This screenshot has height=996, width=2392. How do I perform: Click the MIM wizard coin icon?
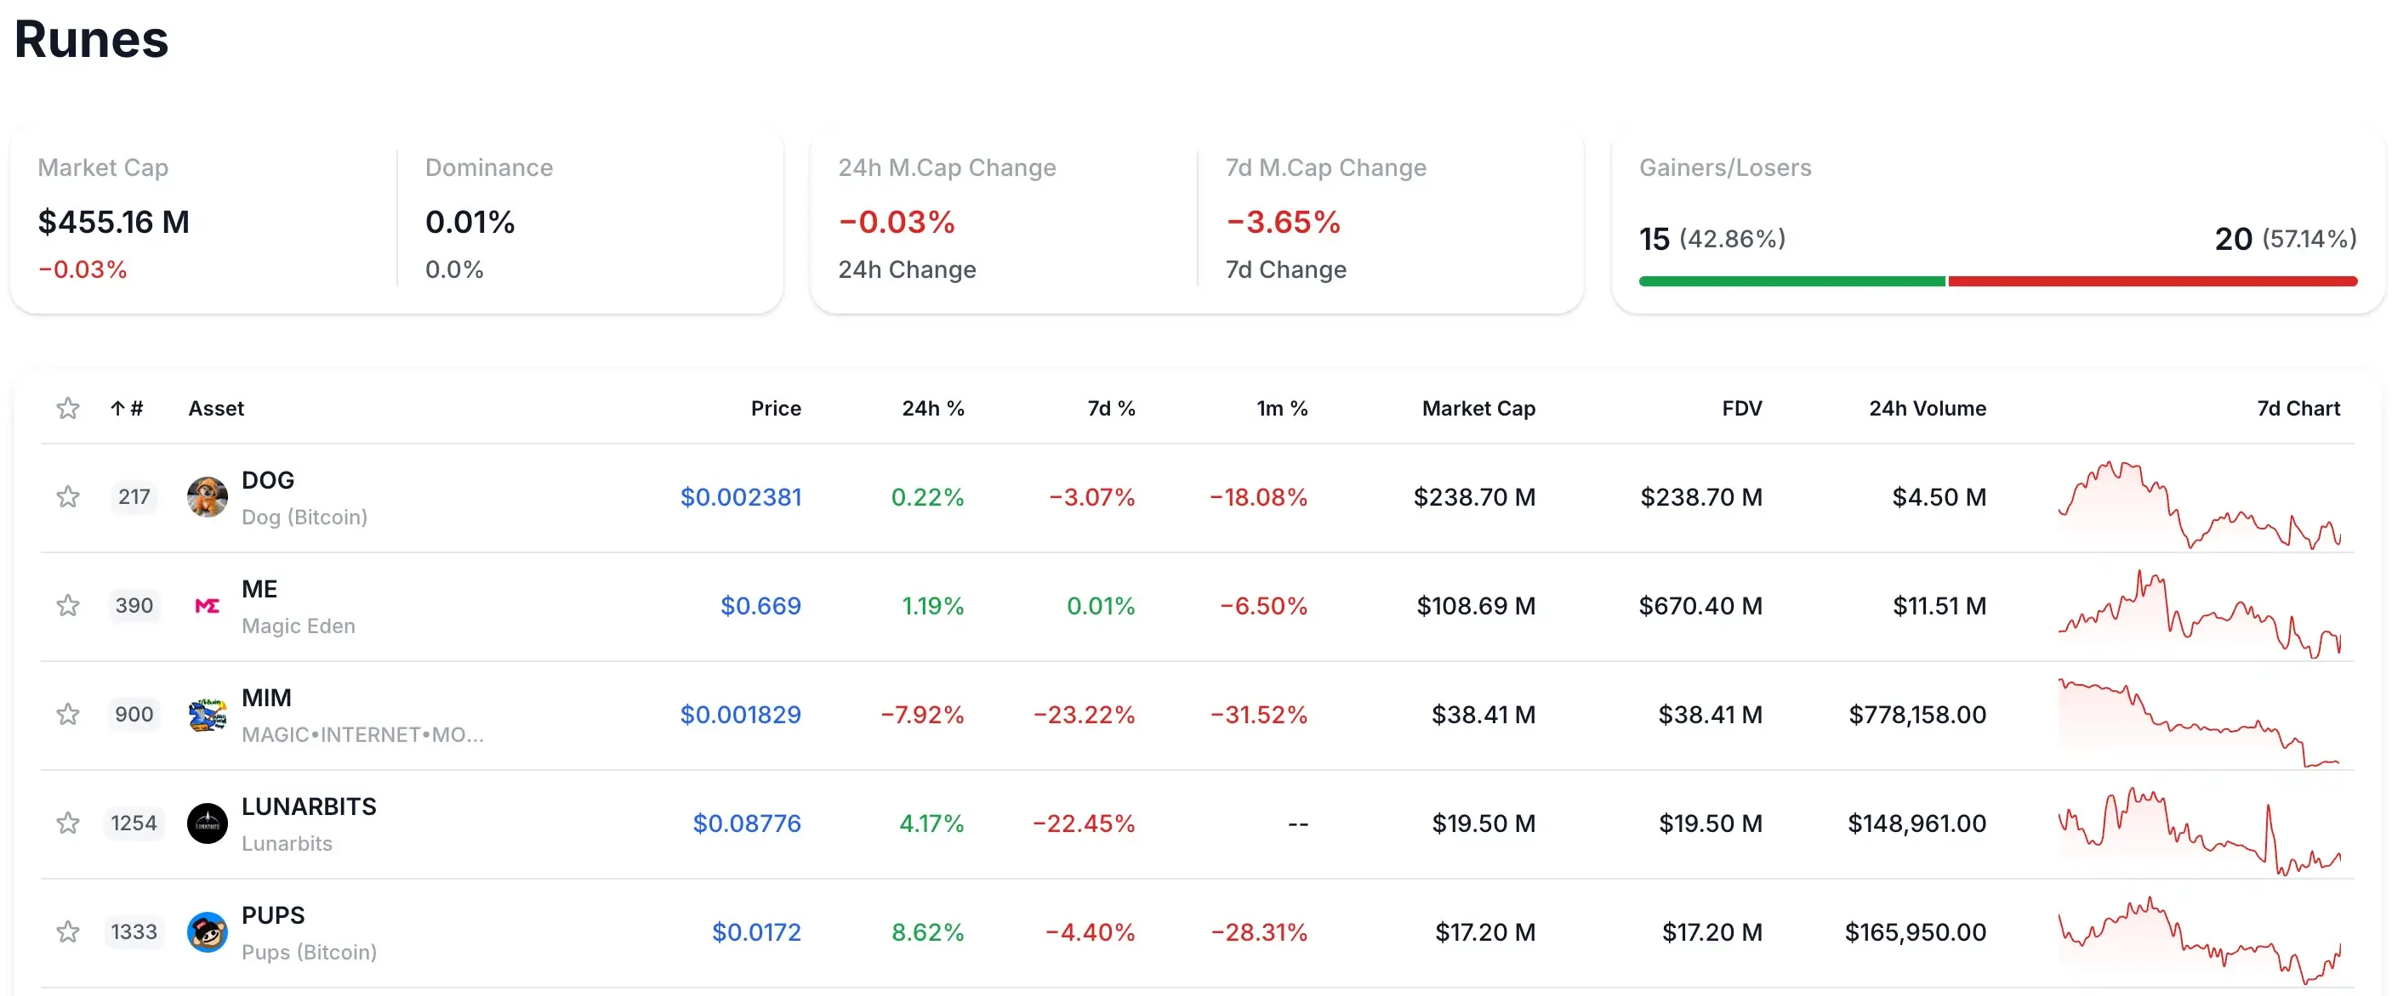point(207,714)
